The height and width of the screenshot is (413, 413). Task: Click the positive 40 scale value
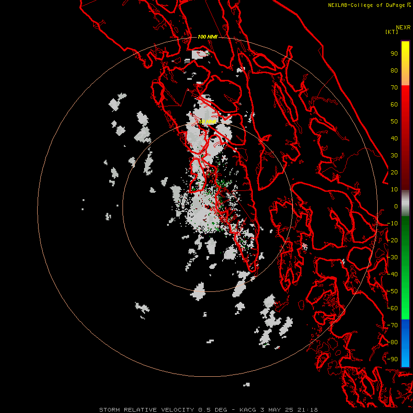(394, 139)
